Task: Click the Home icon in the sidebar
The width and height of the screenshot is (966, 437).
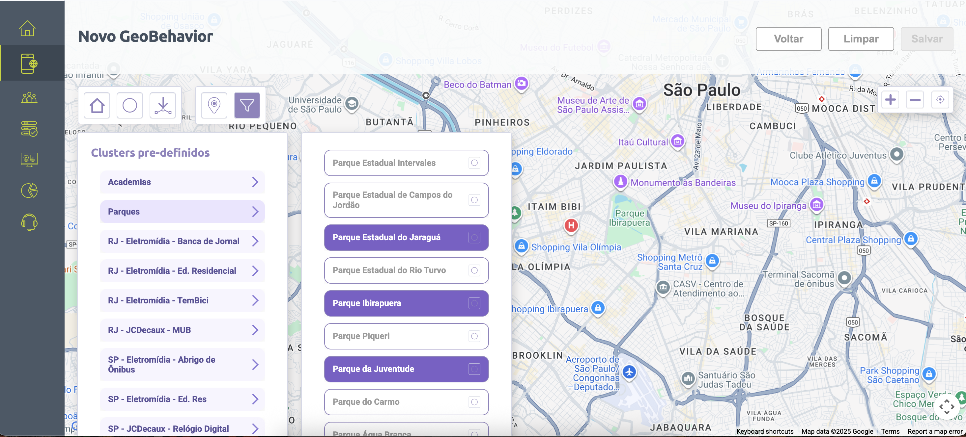Action: [x=27, y=28]
